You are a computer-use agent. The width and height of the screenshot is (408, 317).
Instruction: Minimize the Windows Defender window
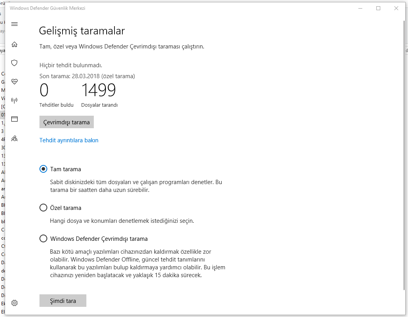pyautogui.click(x=360, y=8)
